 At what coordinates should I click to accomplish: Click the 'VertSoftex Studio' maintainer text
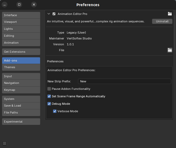[79, 38]
